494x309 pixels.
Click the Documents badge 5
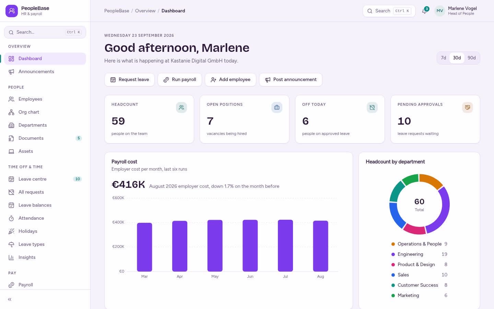tap(79, 138)
